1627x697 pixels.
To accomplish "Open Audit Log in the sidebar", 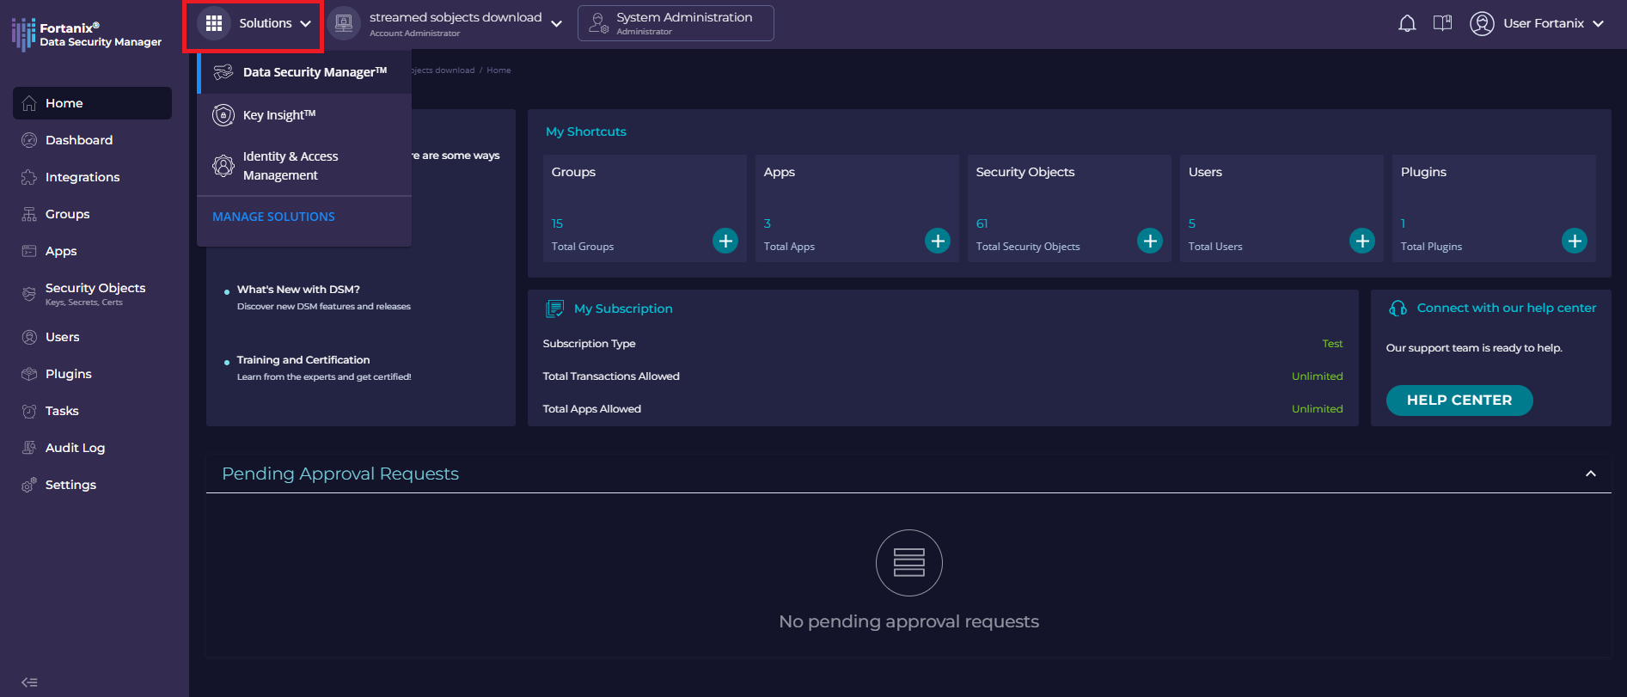I will click(x=75, y=448).
